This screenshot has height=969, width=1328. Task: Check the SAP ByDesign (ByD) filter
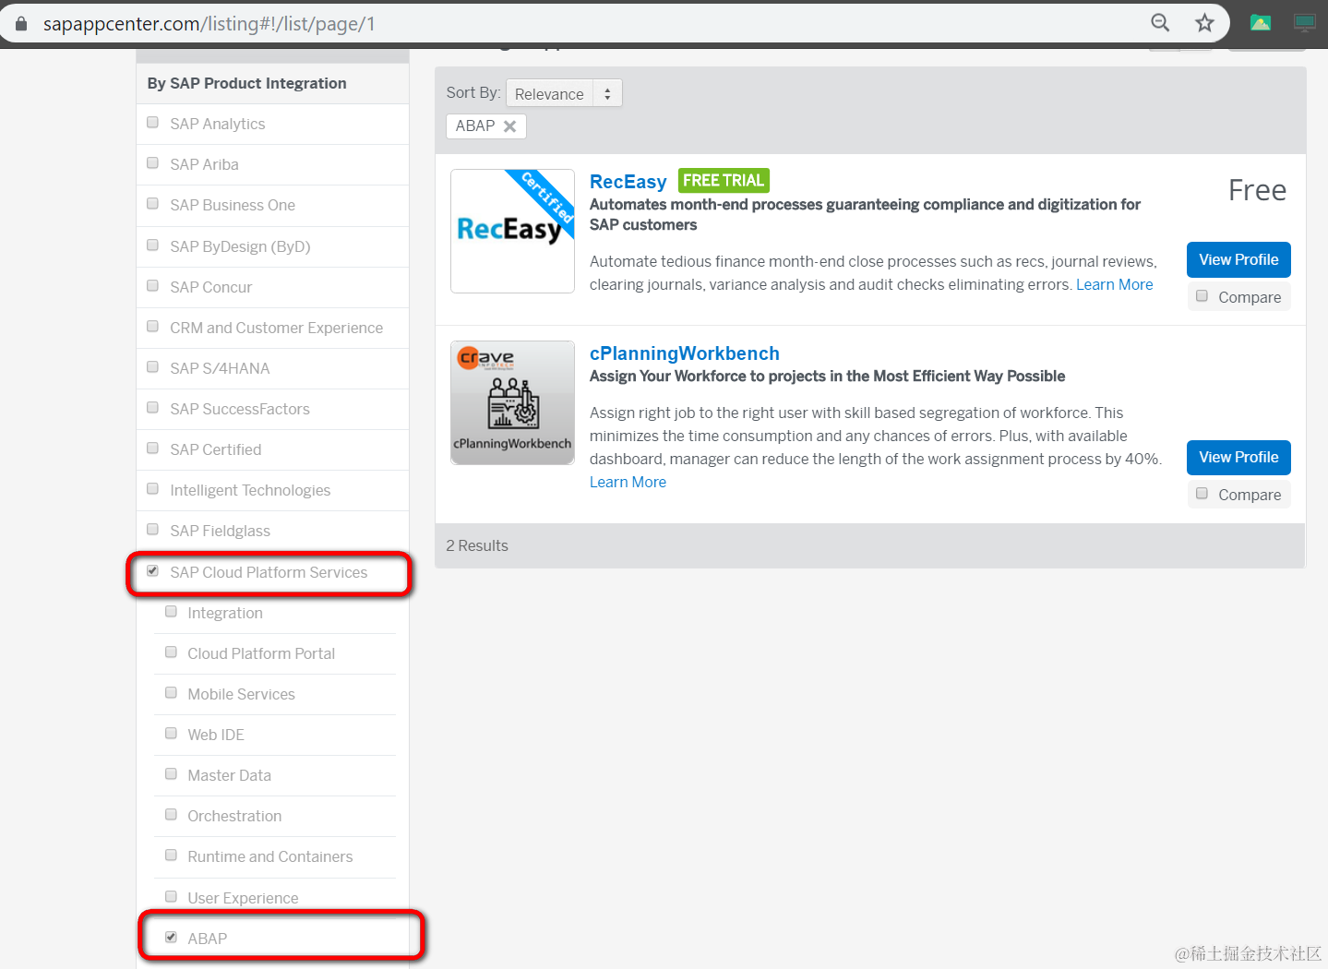(153, 245)
